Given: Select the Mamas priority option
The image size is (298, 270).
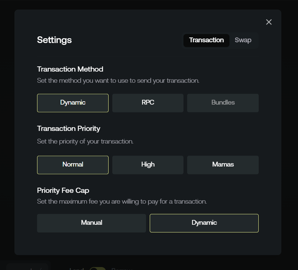Looking at the screenshot, I should [x=223, y=165].
